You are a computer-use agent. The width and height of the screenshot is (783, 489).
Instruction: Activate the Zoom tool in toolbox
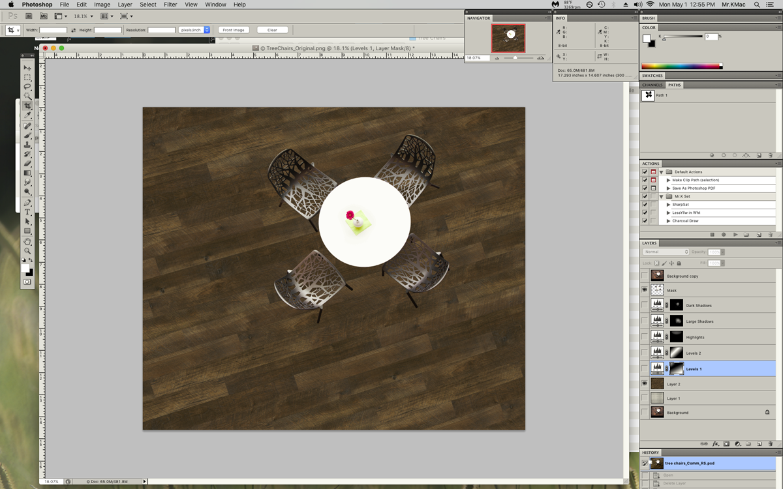coord(27,251)
